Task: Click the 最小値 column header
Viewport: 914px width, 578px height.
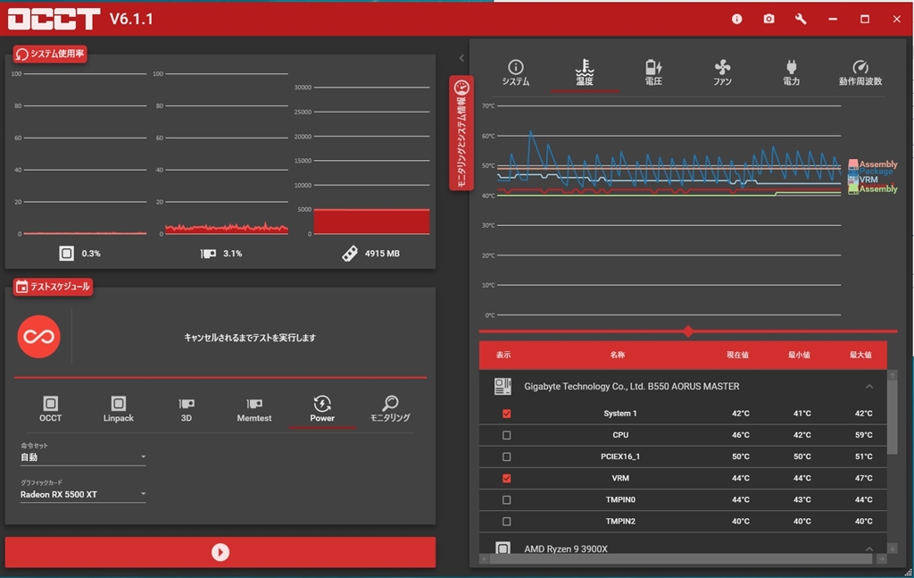Action: (x=799, y=355)
